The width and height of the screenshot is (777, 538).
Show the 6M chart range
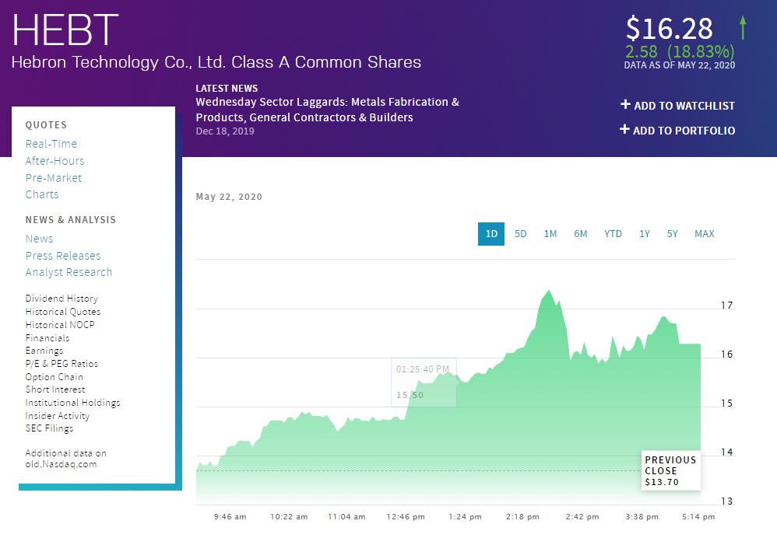[580, 233]
